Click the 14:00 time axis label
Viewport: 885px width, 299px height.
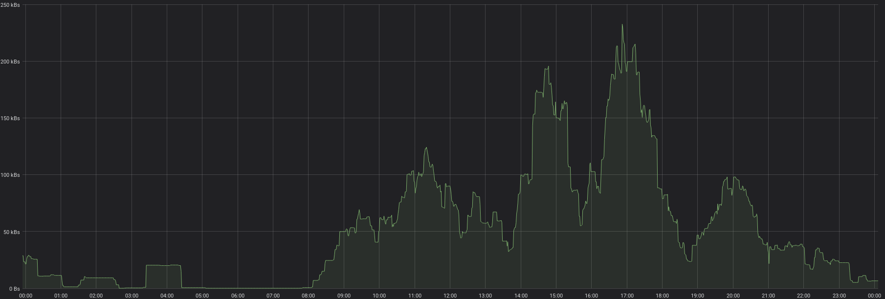pyautogui.click(x=521, y=296)
